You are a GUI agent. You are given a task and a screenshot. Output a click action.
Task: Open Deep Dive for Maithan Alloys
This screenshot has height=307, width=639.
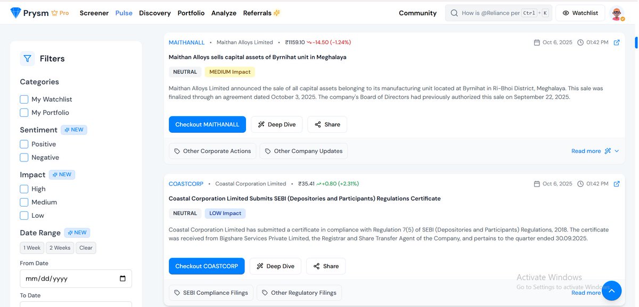[277, 124]
